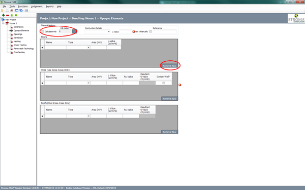
Task: Tick the Enter y Manually checkbox
Action: click(150, 31)
